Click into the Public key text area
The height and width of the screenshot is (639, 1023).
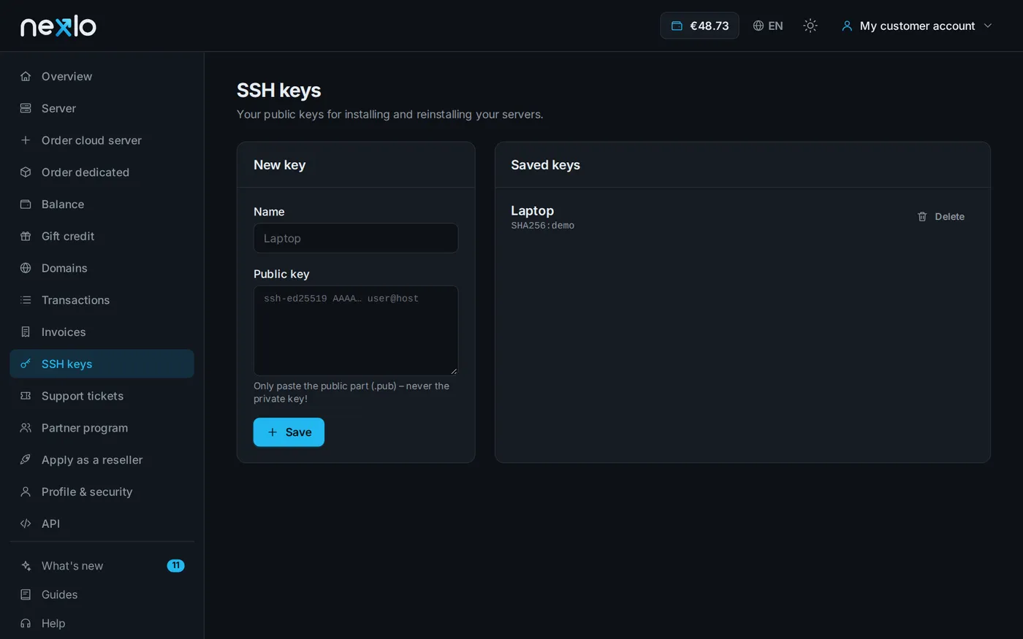pos(356,331)
